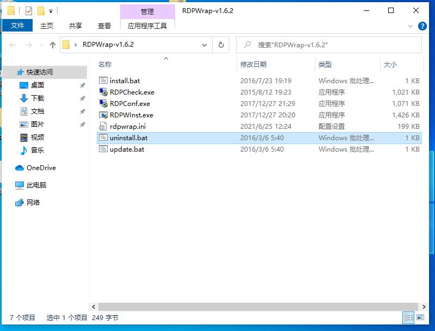
Task: Click the Forward navigation arrow
Action: point(29,45)
